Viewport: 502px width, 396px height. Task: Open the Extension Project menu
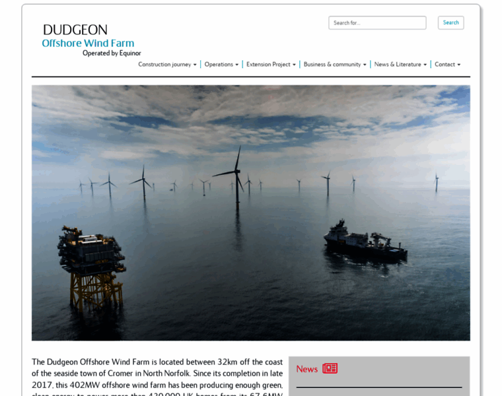271,64
